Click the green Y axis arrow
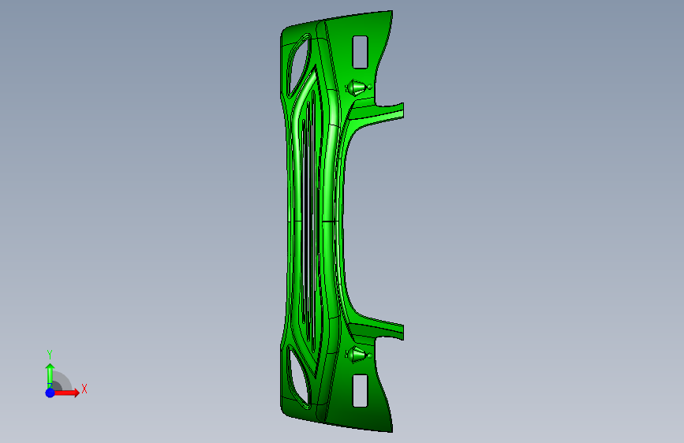The image size is (684, 443). 50,375
